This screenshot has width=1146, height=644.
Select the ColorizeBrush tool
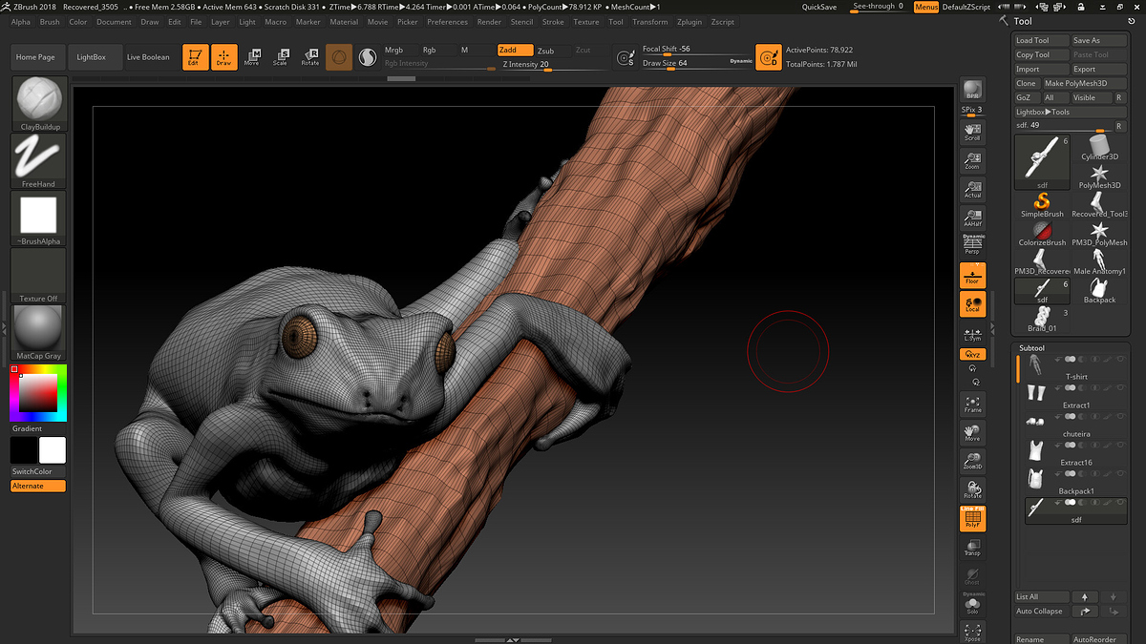[x=1042, y=233]
